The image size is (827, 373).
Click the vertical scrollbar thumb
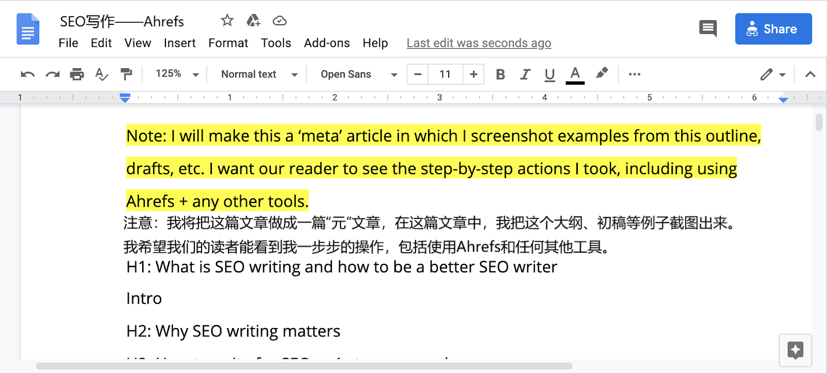tap(819, 122)
